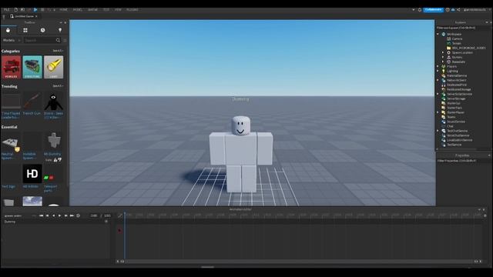Switch to the AVATAR ribbon tab
Viewport: 493px width, 277px height.
click(92, 10)
